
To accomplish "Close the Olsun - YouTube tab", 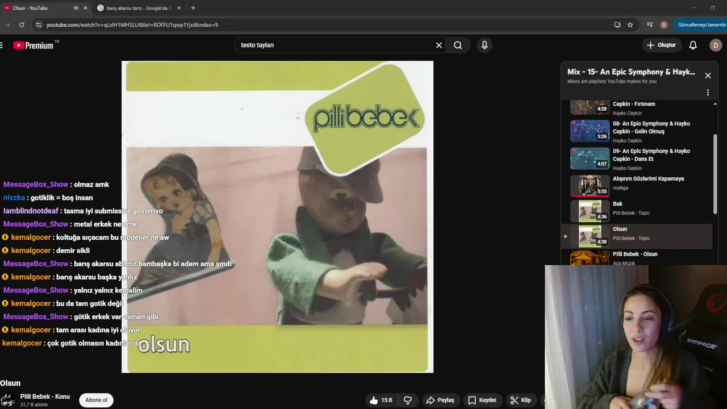I will 86,8.
